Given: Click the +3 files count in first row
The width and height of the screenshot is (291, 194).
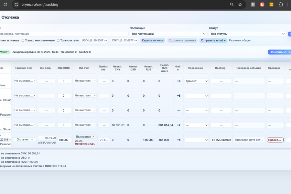Looking at the screenshot, I should point(179,81).
